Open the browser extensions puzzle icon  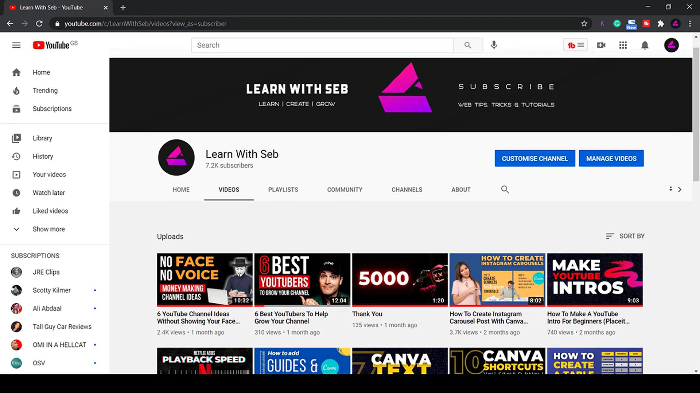[x=661, y=24]
